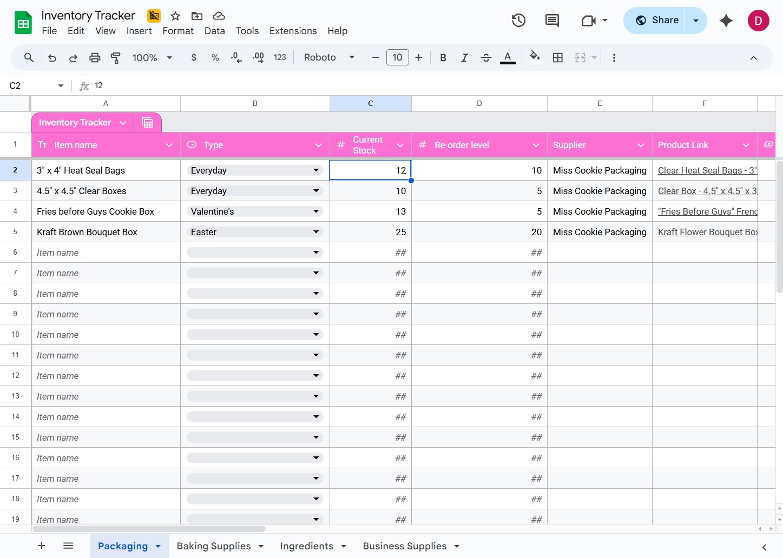
Task: Click the Share button
Action: click(x=656, y=21)
